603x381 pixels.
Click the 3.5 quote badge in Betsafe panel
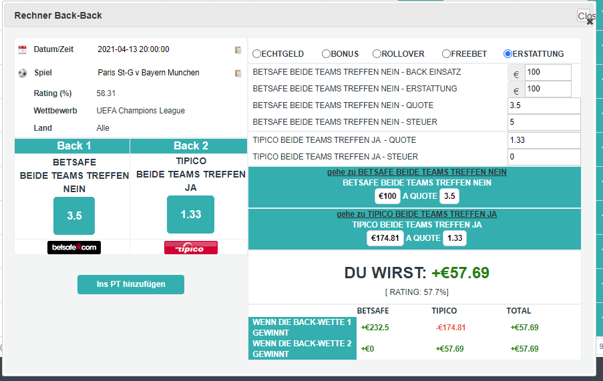tap(449, 196)
